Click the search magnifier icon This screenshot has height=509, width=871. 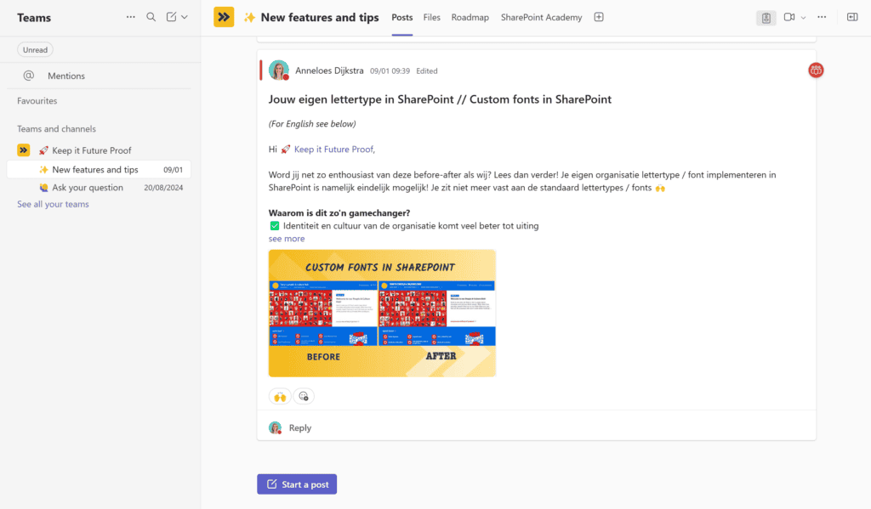pos(151,17)
